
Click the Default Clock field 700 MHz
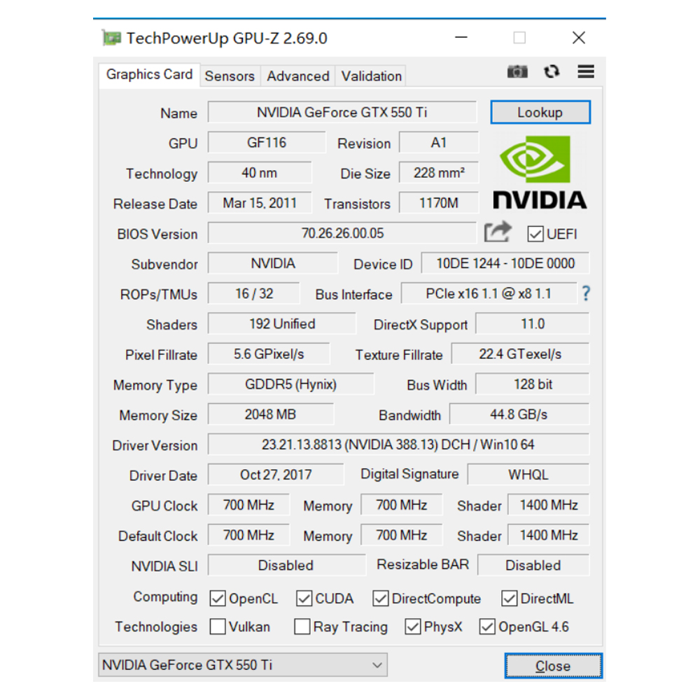tap(248, 535)
